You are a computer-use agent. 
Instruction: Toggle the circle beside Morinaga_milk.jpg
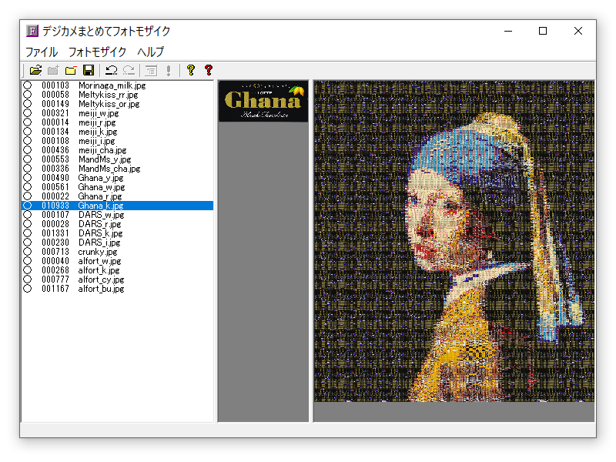click(x=27, y=85)
